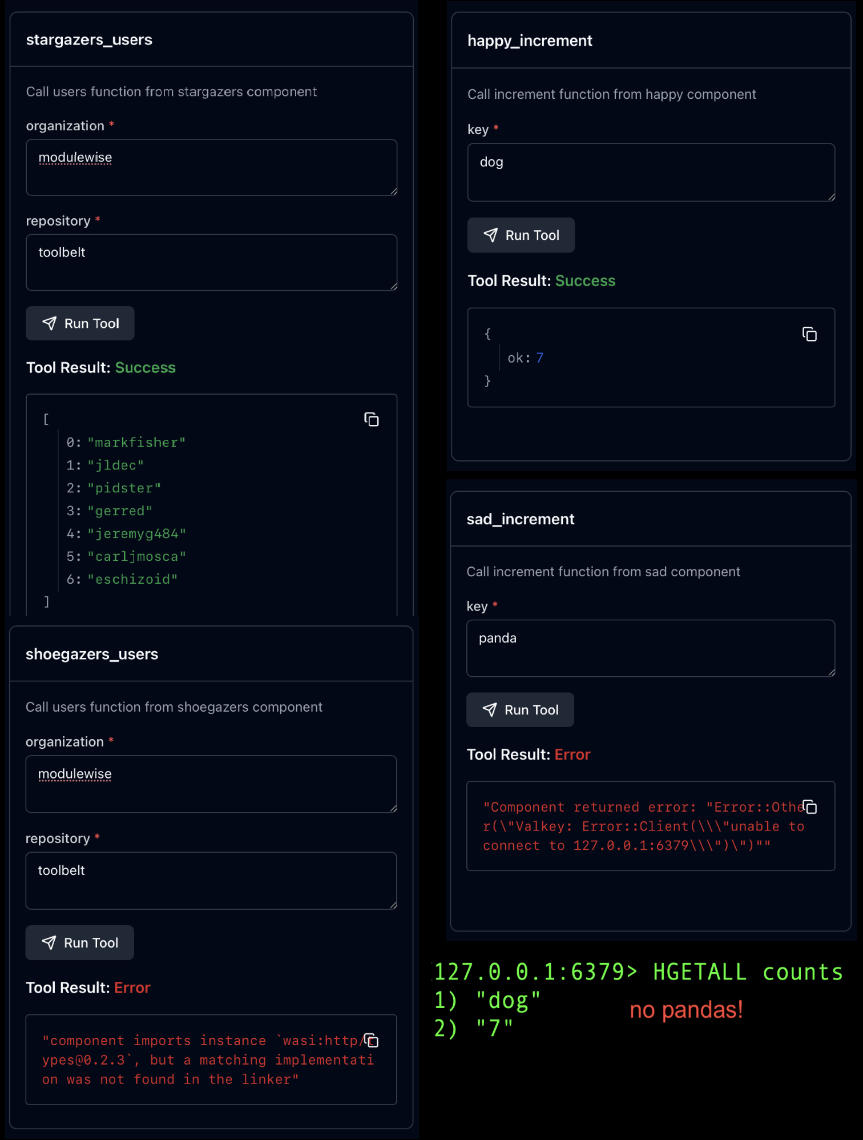Click the sad_increment key field containing panda

coord(651,648)
